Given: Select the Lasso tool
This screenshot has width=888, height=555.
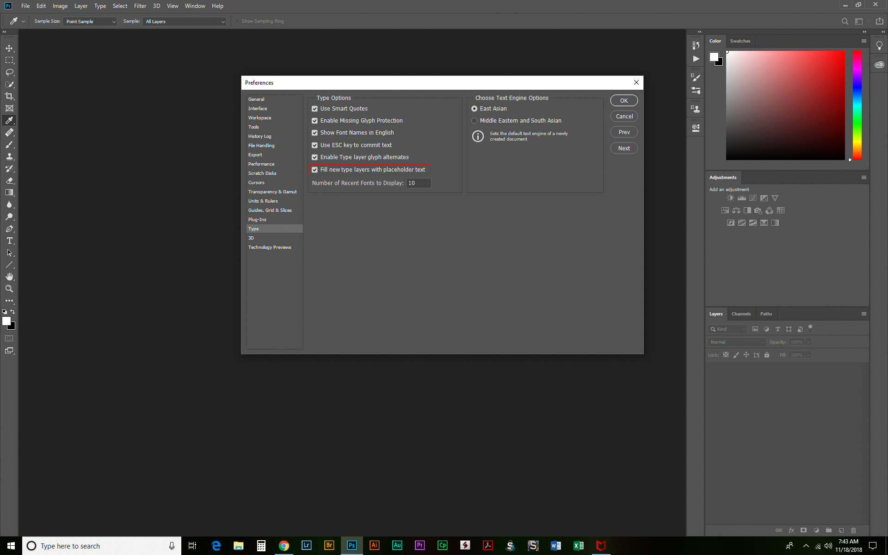Looking at the screenshot, I should [9, 72].
